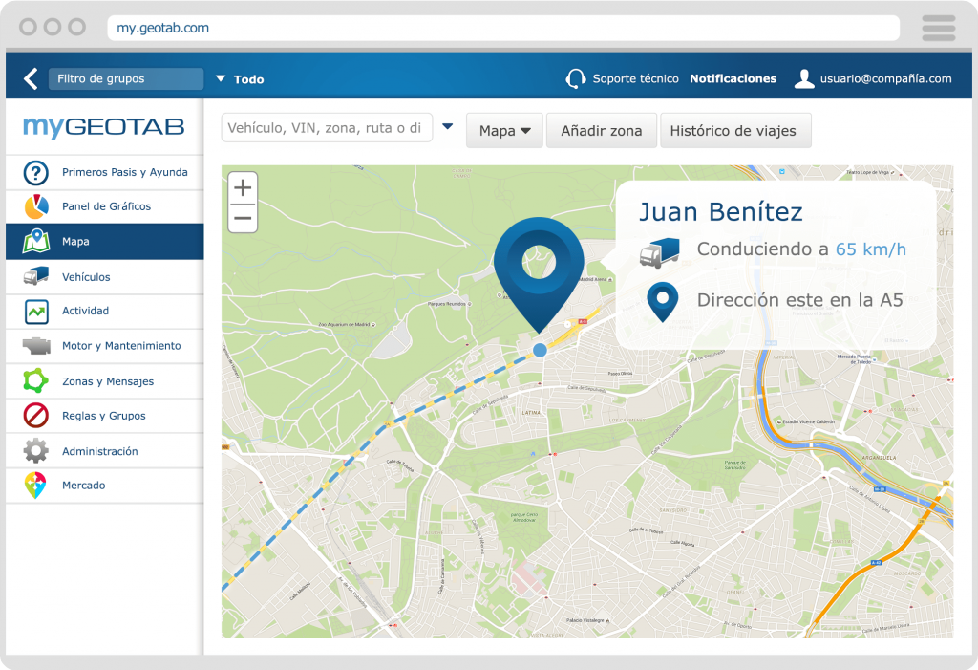Click the headset support icon

tap(575, 78)
